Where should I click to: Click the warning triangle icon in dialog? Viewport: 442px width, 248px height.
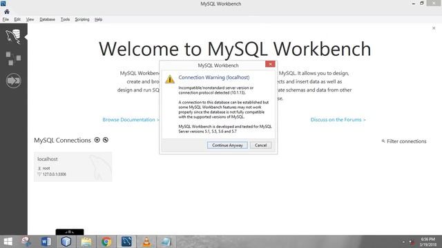point(170,79)
